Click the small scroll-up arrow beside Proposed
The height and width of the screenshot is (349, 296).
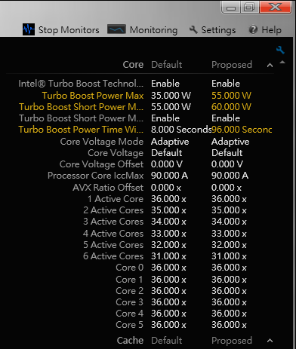pyautogui.click(x=282, y=62)
